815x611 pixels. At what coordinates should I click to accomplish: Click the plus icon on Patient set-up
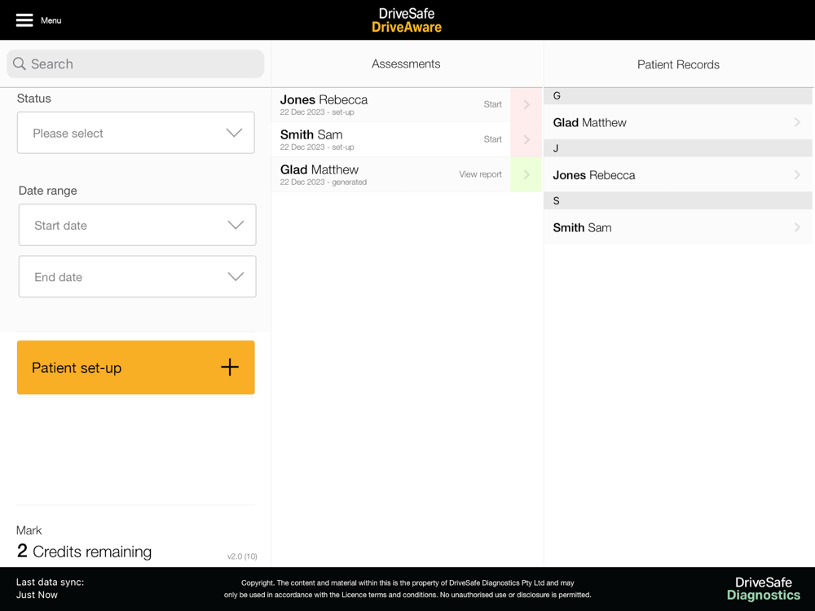click(x=230, y=367)
